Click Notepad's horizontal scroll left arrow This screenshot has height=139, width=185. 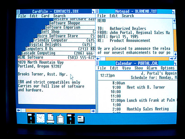pos(98,58)
